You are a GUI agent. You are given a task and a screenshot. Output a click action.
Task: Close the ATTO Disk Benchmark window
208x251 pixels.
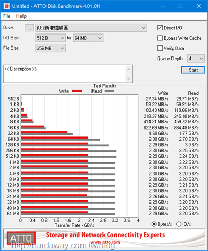pyautogui.click(x=199, y=6)
